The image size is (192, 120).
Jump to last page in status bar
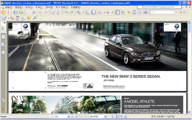point(77,117)
